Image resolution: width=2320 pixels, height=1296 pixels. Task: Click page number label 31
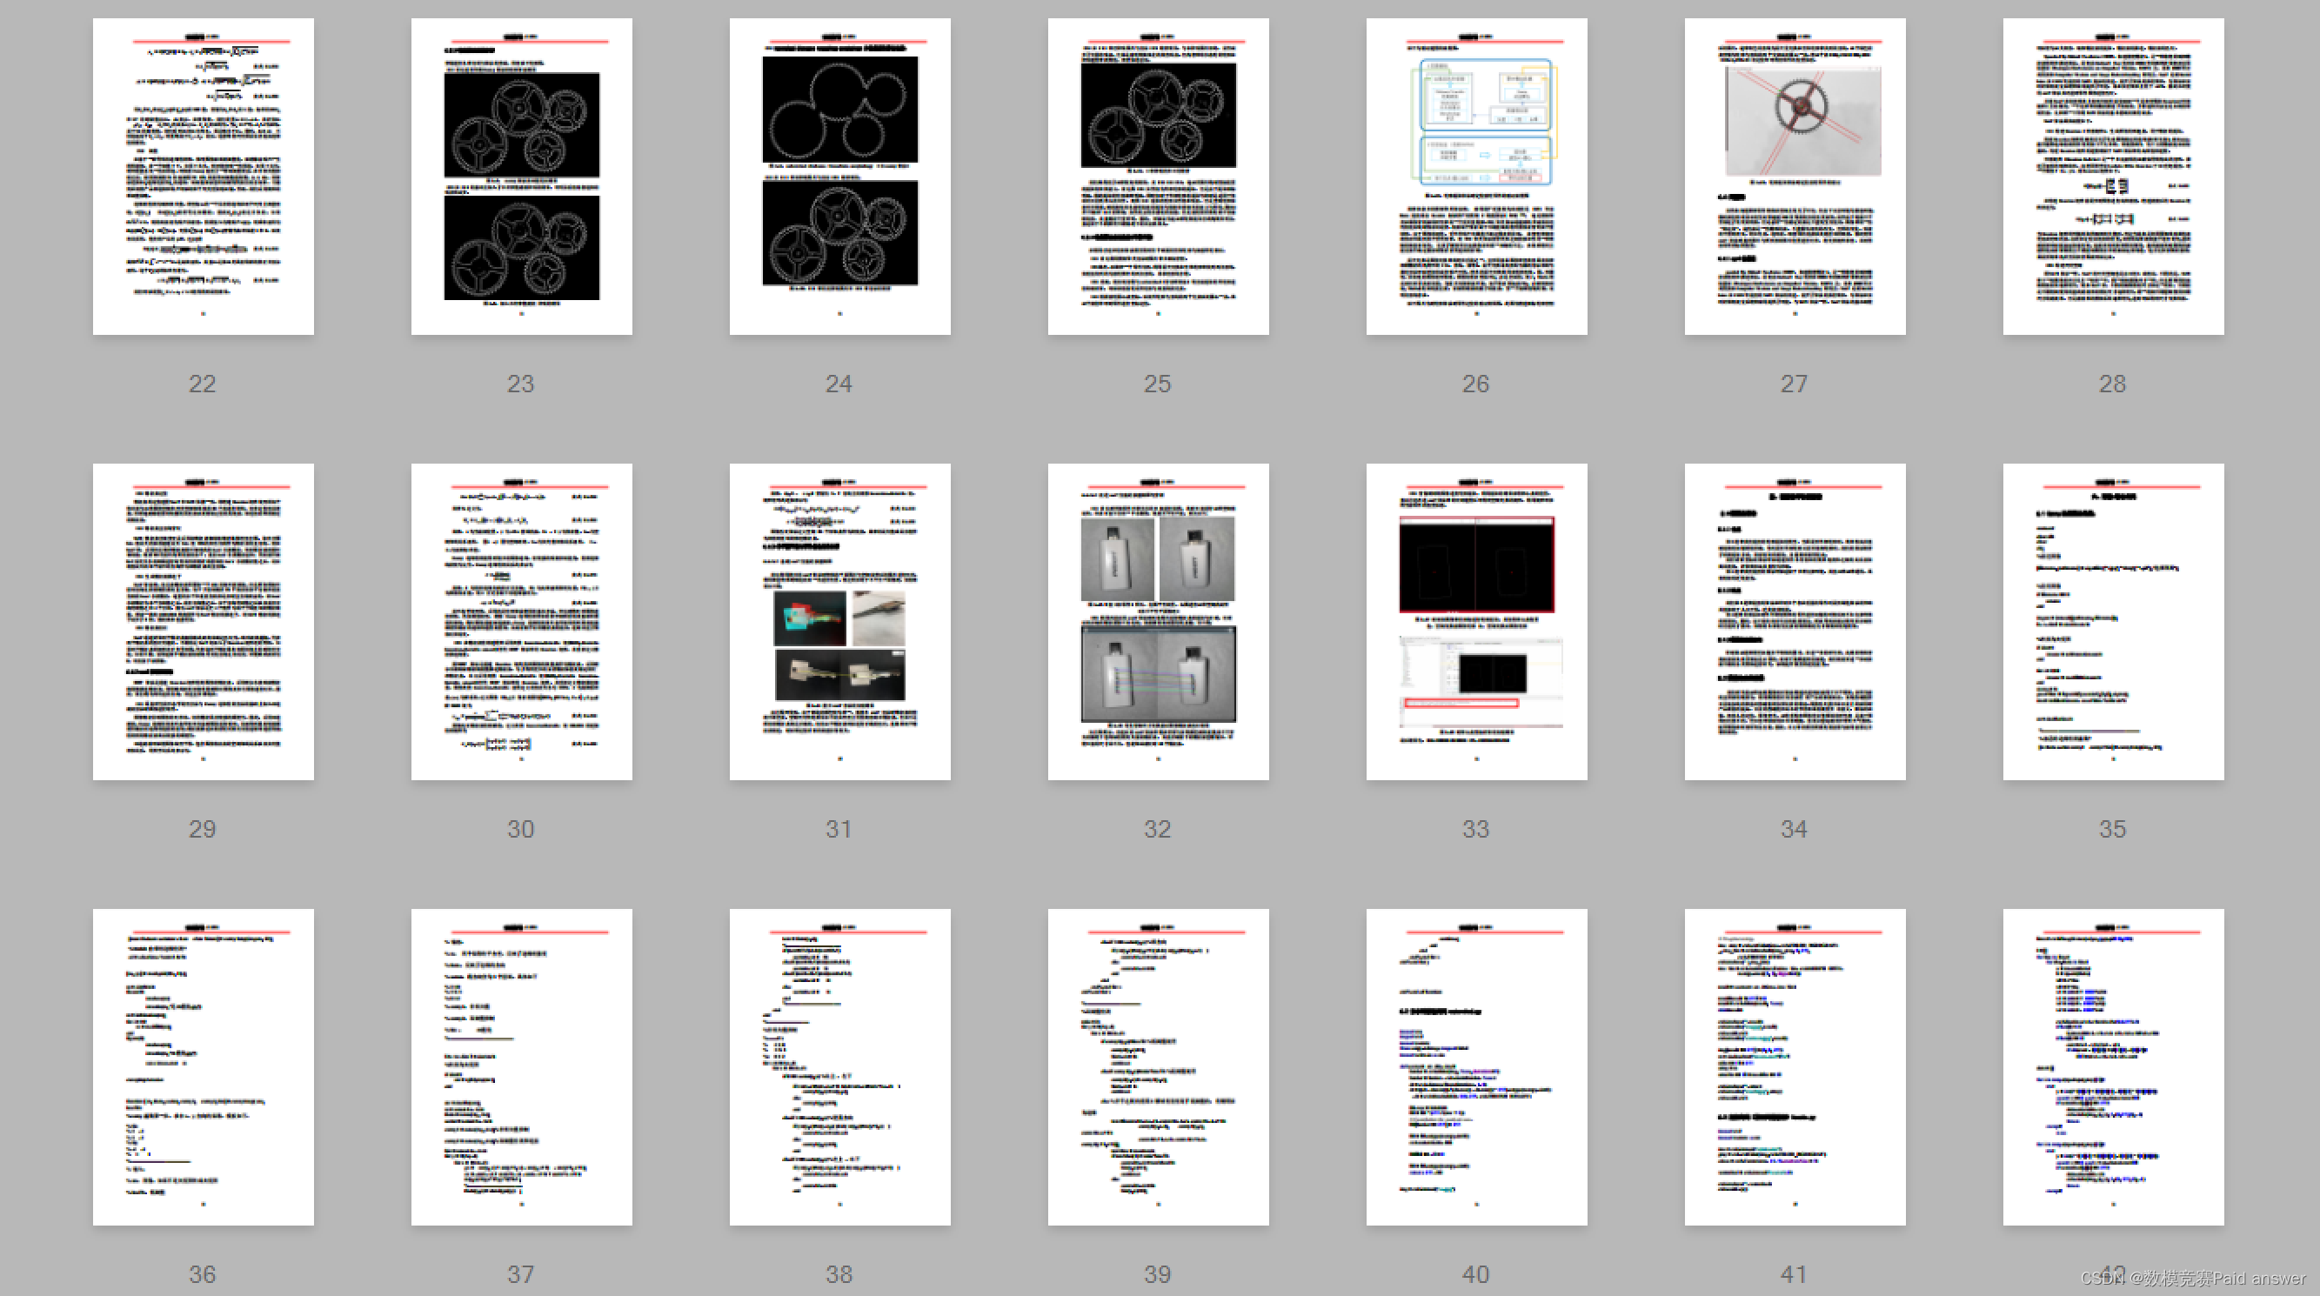click(x=839, y=829)
